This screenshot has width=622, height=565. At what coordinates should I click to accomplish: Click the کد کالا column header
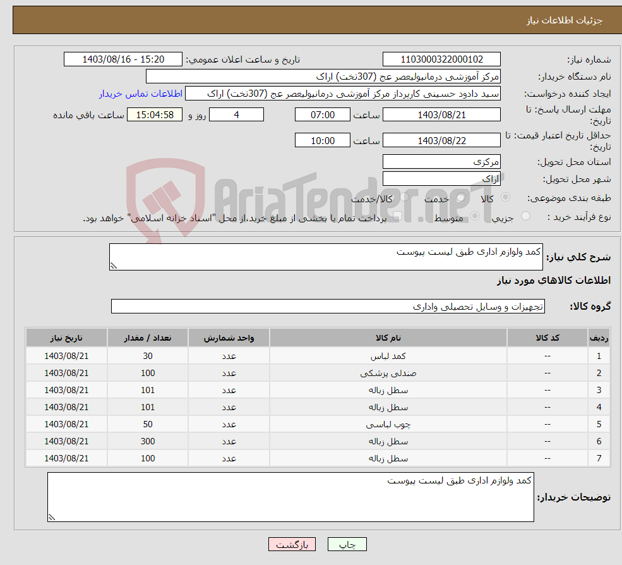click(547, 338)
